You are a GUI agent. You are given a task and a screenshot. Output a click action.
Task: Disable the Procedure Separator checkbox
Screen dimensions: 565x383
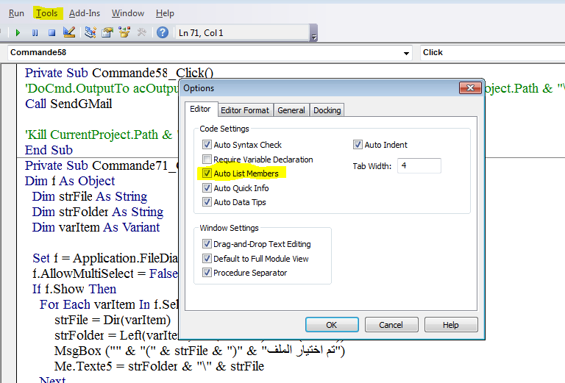(x=207, y=273)
